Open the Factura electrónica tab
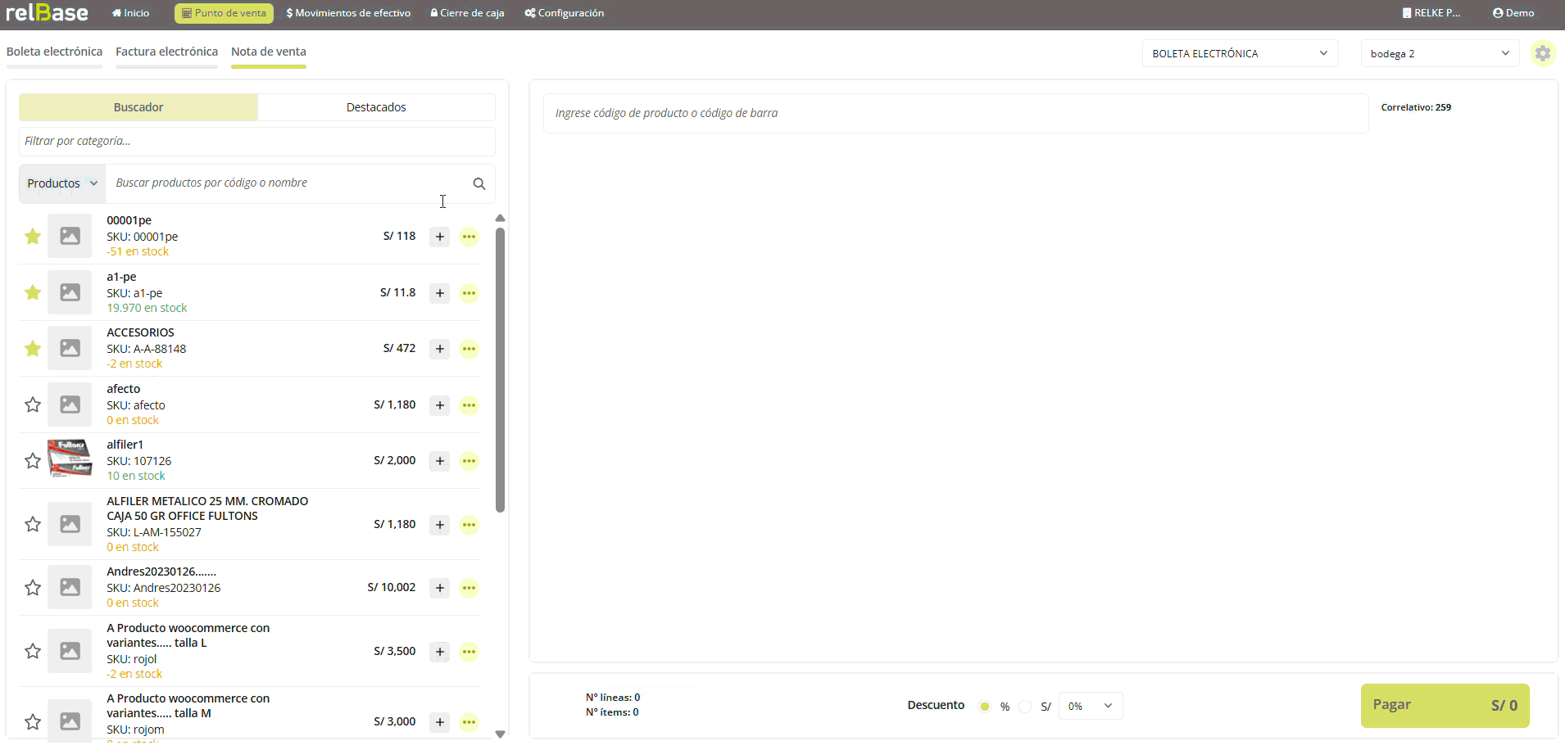The width and height of the screenshot is (1565, 750). click(166, 52)
